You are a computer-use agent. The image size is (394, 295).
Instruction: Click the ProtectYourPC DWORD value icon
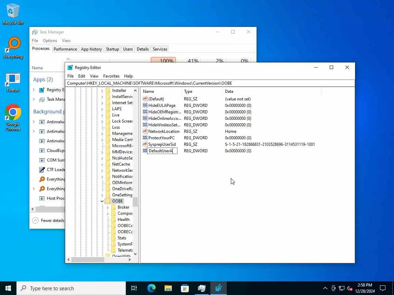click(x=145, y=138)
